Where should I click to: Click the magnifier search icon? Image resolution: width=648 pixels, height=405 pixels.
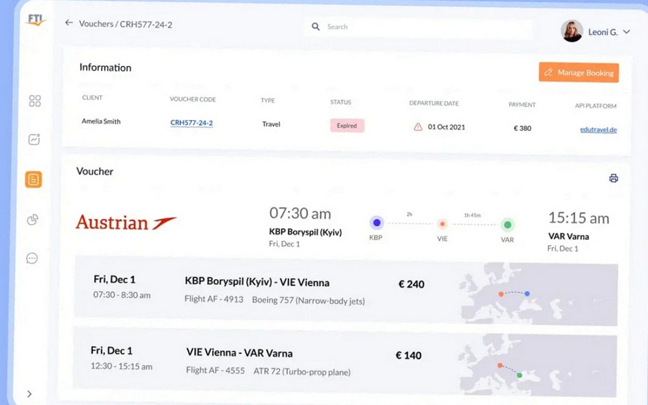pyautogui.click(x=315, y=27)
